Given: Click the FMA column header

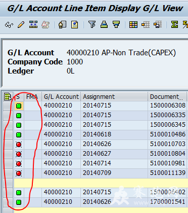Looking at the screenshot, I should pyautogui.click(x=33, y=97).
